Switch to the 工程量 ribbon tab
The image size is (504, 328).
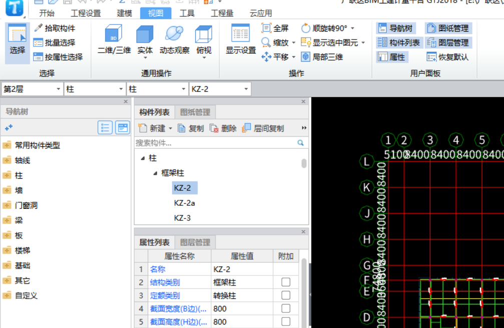(222, 13)
